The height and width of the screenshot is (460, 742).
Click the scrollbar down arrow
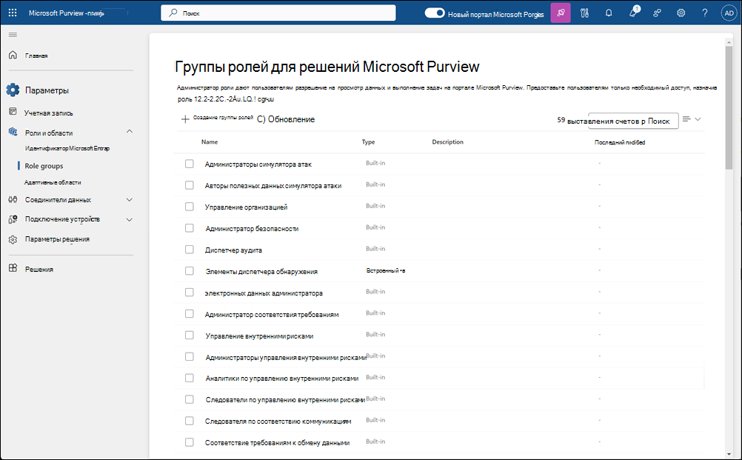729,453
